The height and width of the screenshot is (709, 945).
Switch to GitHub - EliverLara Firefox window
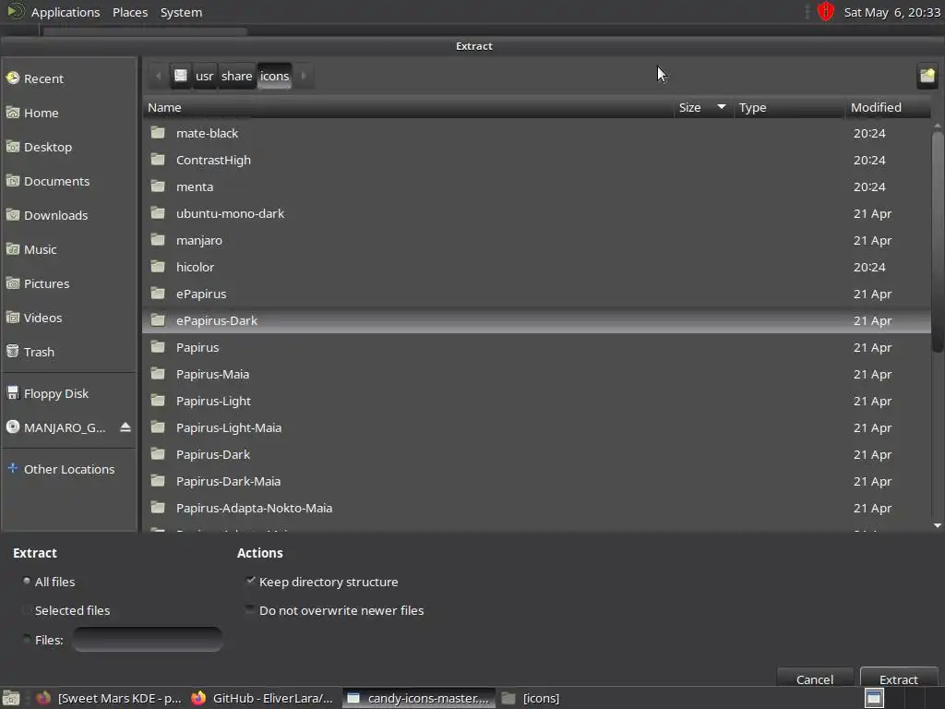(263, 698)
